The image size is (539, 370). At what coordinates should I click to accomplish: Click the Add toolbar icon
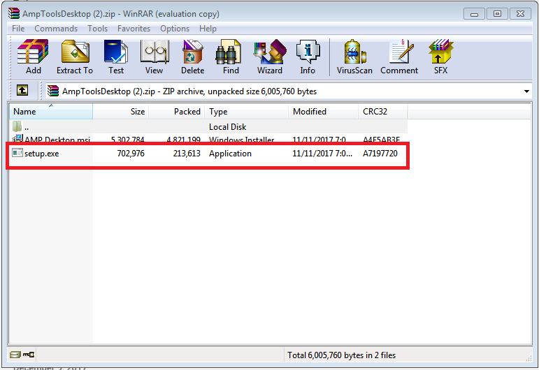point(33,57)
